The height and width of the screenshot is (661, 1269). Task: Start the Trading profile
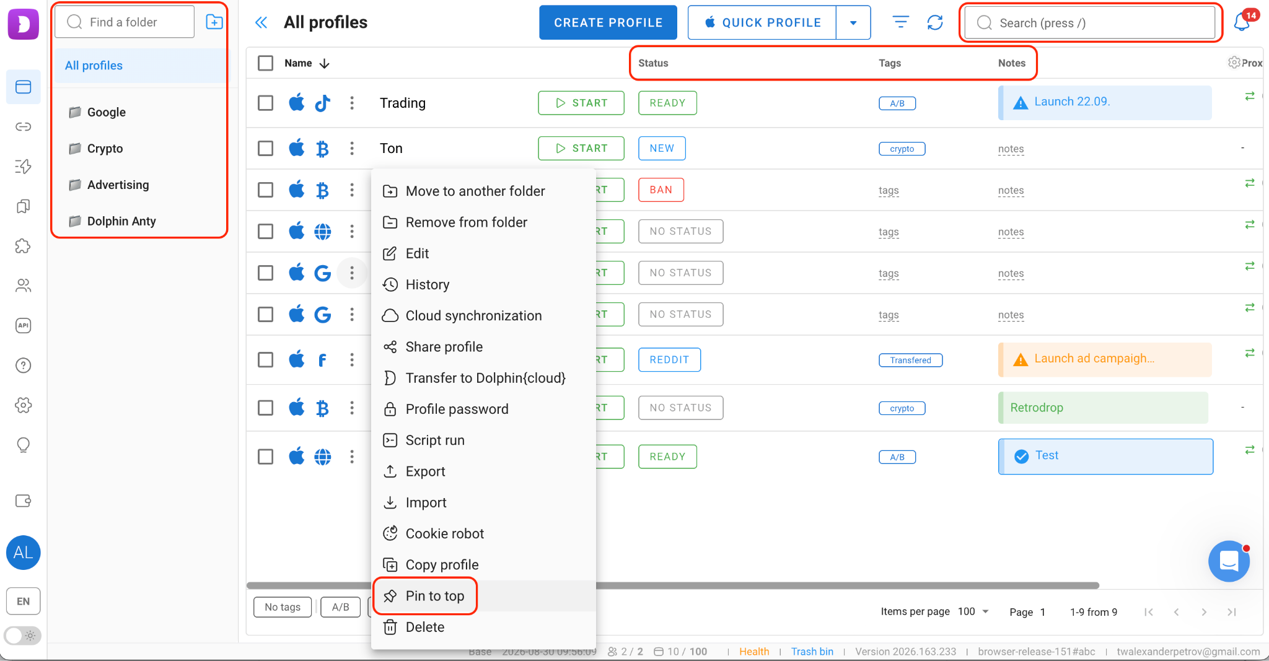tap(581, 103)
